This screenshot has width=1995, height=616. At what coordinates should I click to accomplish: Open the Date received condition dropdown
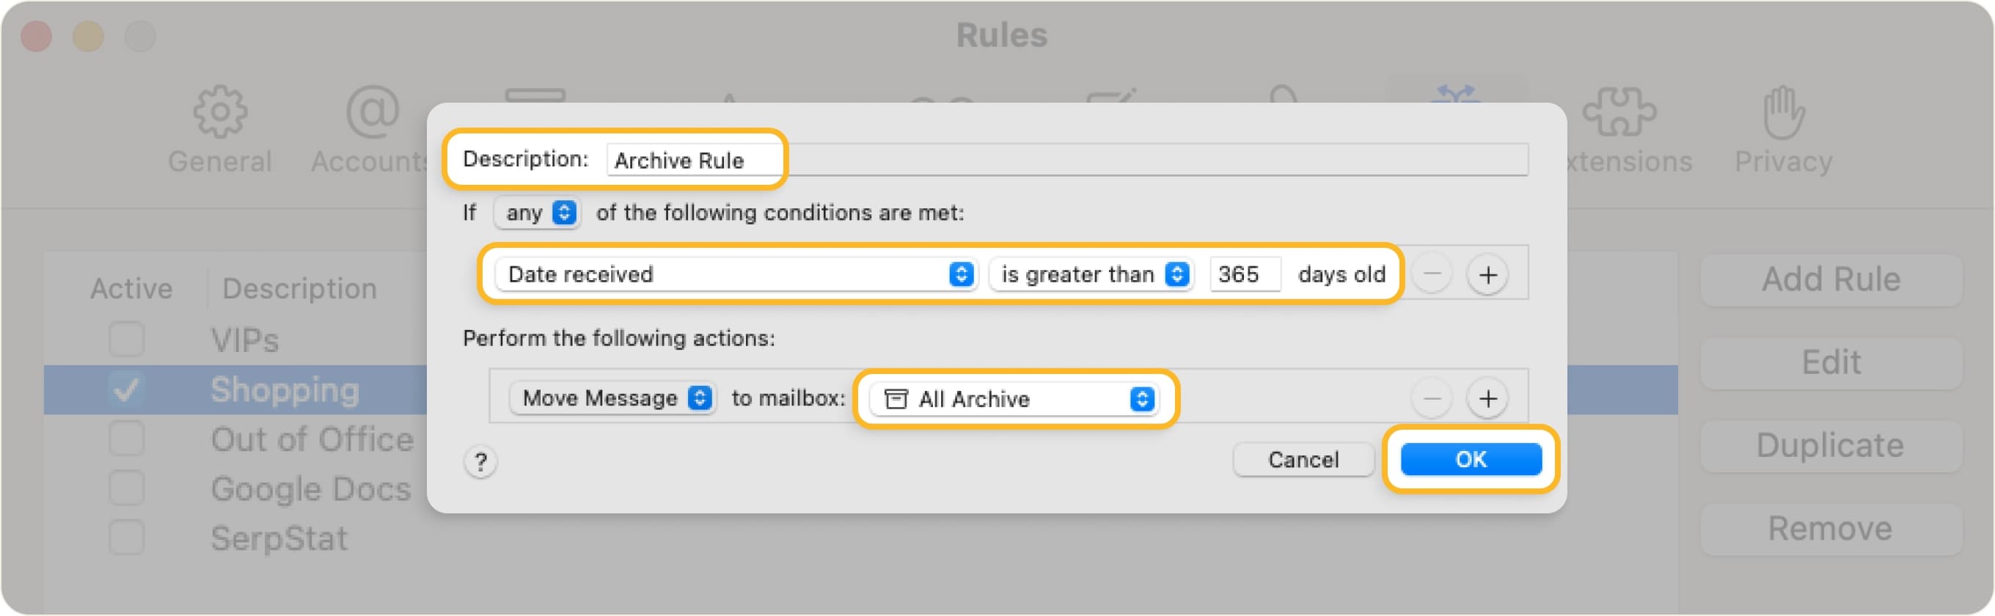tap(736, 274)
